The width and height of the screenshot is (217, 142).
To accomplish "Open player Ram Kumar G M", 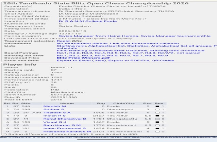I will tap(62, 125).
